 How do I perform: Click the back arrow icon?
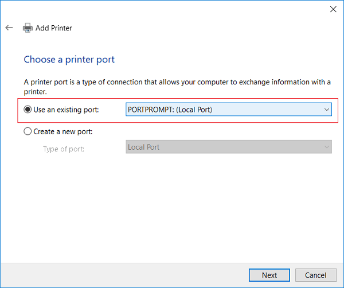(x=9, y=28)
